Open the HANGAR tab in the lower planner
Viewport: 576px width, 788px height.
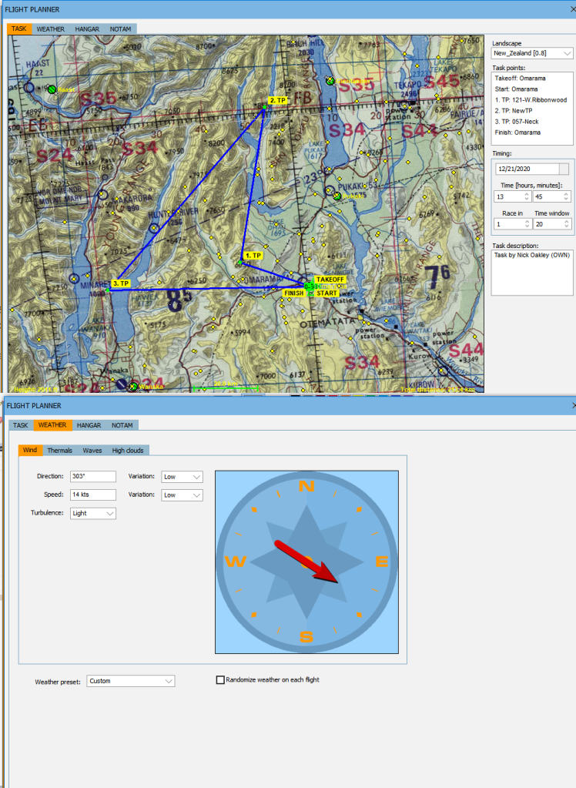tap(89, 425)
